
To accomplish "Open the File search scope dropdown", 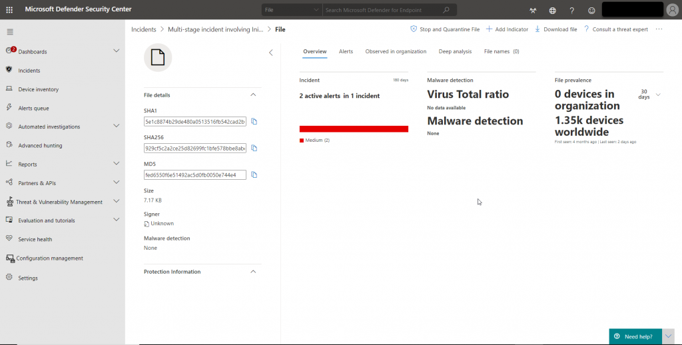I will pos(292,10).
